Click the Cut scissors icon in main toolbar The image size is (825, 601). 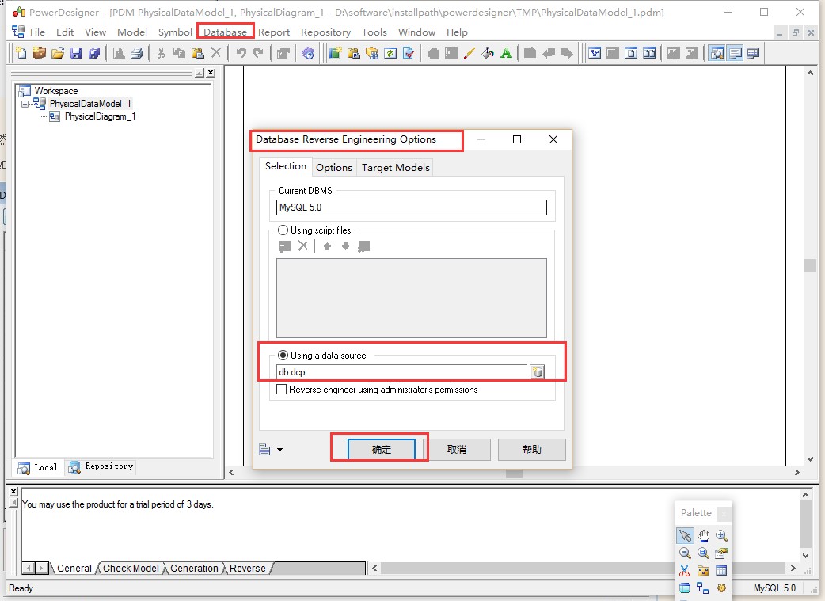(161, 52)
